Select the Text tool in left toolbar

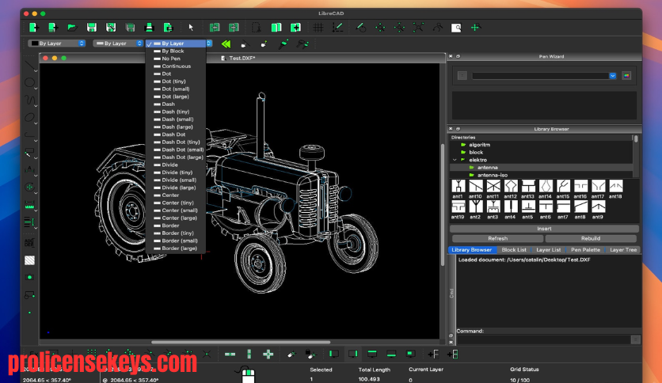[29, 243]
